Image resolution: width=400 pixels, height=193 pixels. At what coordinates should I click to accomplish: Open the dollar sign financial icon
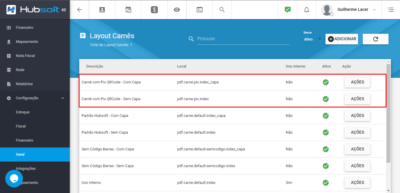tap(154, 10)
